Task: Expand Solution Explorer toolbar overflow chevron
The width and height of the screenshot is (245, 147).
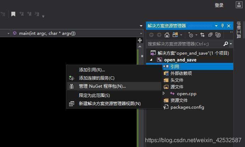Action: [231, 32]
